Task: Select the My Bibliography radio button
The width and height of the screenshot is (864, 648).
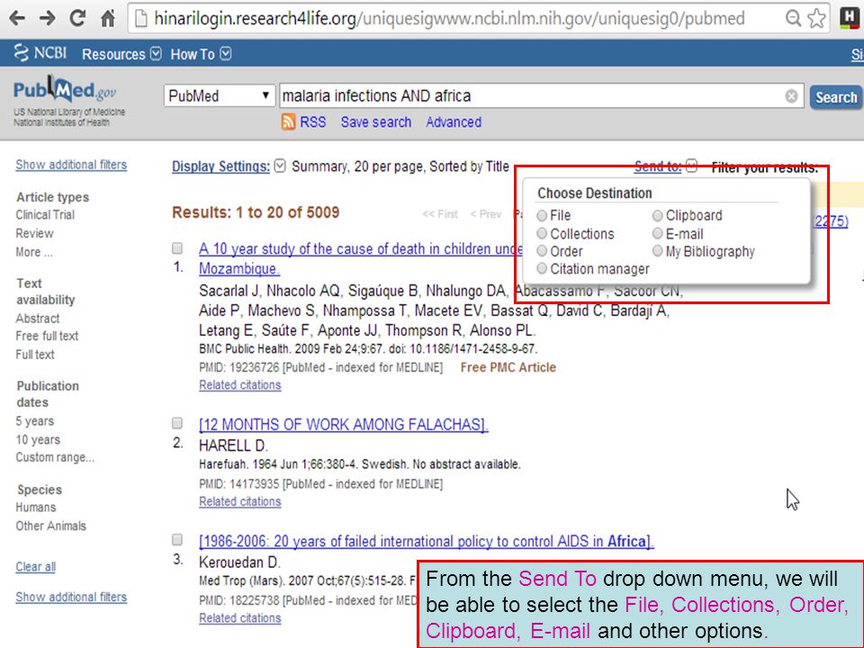Action: pos(657,251)
